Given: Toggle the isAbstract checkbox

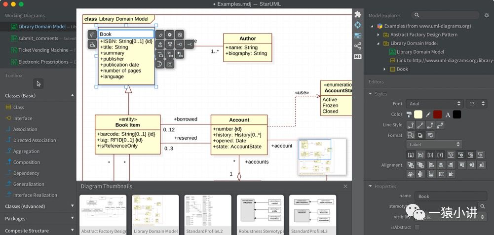Looking at the screenshot, I should coord(417,227).
